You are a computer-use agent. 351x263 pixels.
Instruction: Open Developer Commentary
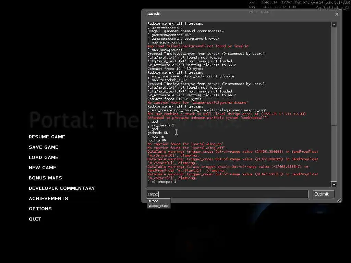point(62,188)
